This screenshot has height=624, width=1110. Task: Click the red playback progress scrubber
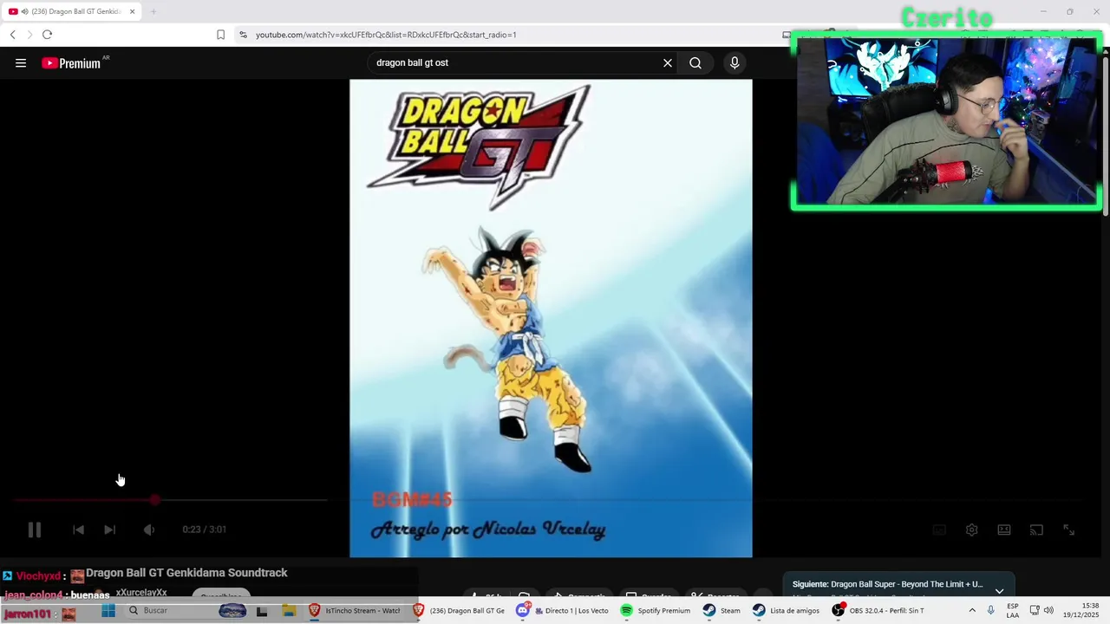(x=154, y=500)
